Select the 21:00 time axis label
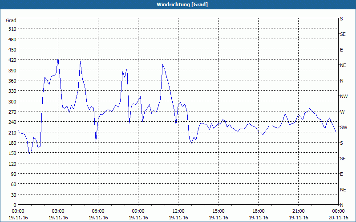The width and height of the screenshot is (356, 222). point(298,211)
